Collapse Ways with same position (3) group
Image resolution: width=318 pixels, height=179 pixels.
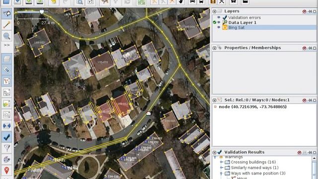click(x=222, y=174)
